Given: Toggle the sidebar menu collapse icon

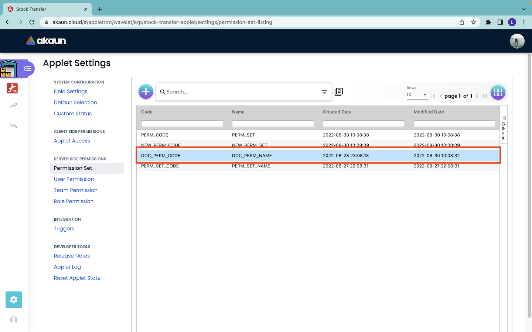Looking at the screenshot, I should 27,69.
